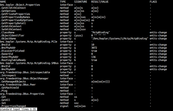Click the NAME column header
Screen dimensions: 173x111
pyautogui.click(x=3, y=2)
